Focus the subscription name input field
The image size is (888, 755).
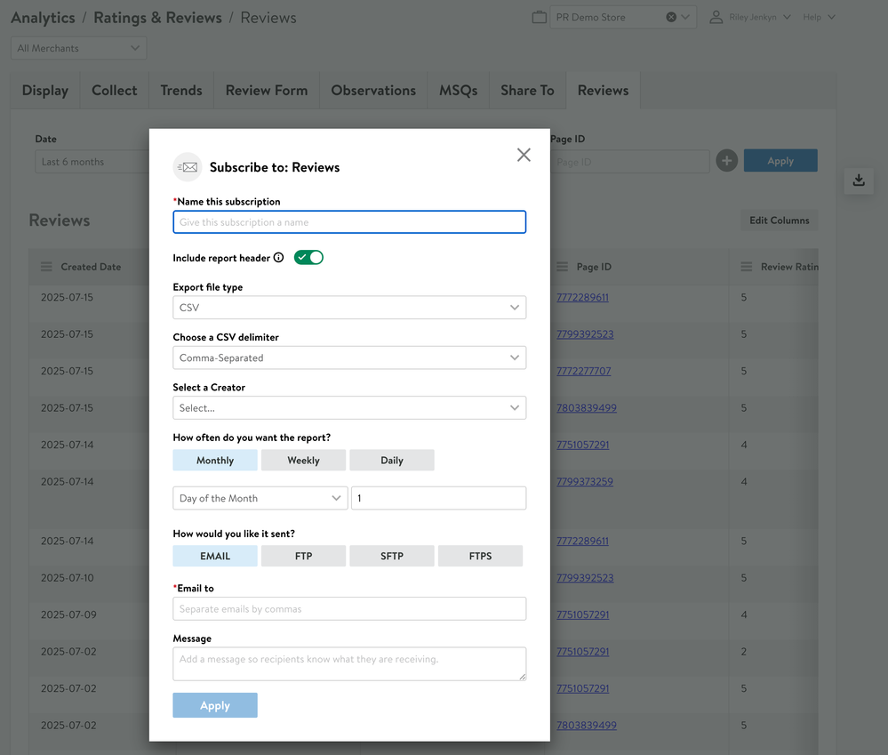[349, 222]
